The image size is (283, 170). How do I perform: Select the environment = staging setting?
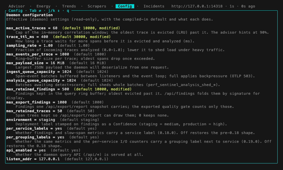click(31, 120)
